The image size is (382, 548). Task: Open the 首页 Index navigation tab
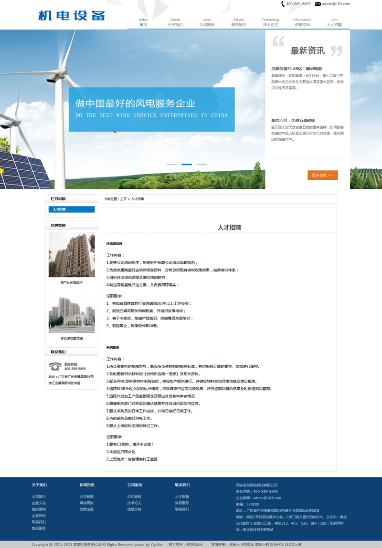143,22
